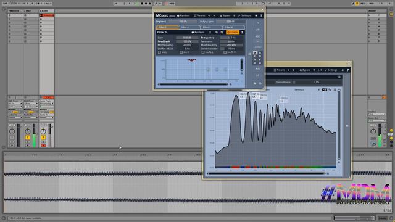
Task: Click the Feedback value field
Action: (187, 41)
